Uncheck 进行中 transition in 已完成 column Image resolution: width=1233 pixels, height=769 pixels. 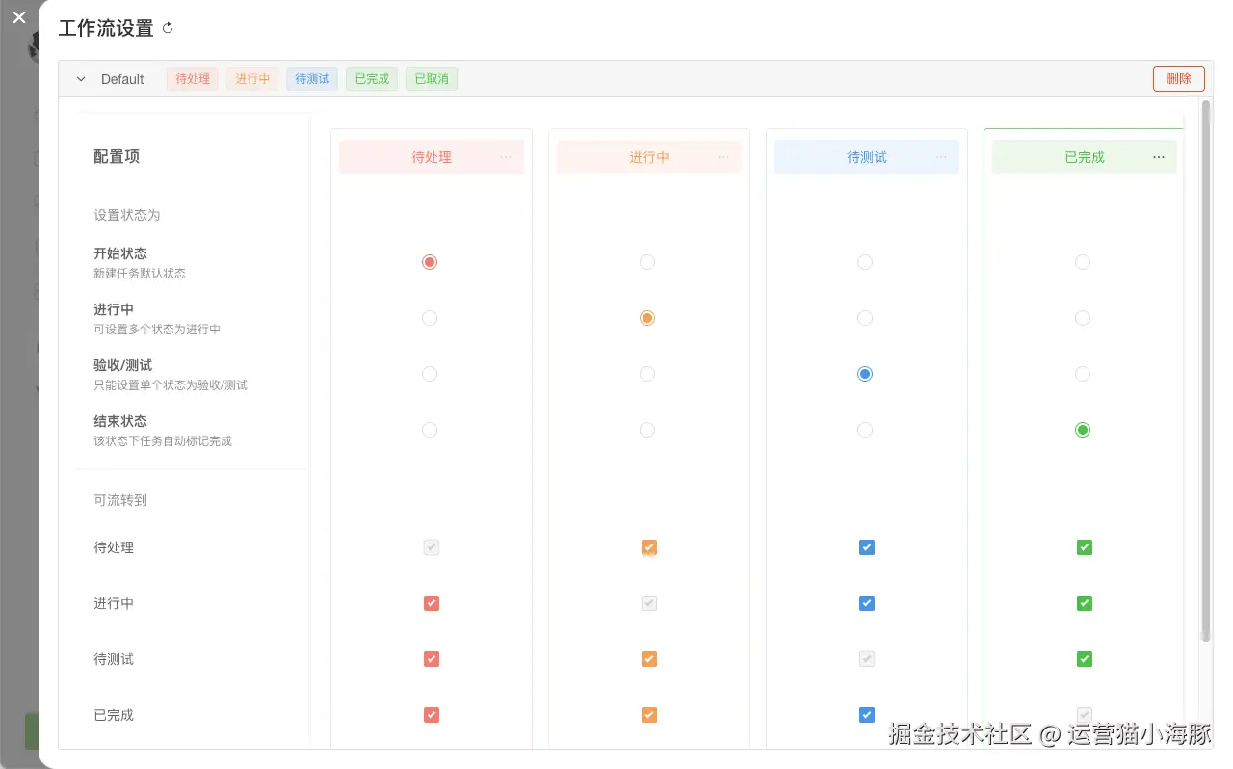(x=1085, y=603)
